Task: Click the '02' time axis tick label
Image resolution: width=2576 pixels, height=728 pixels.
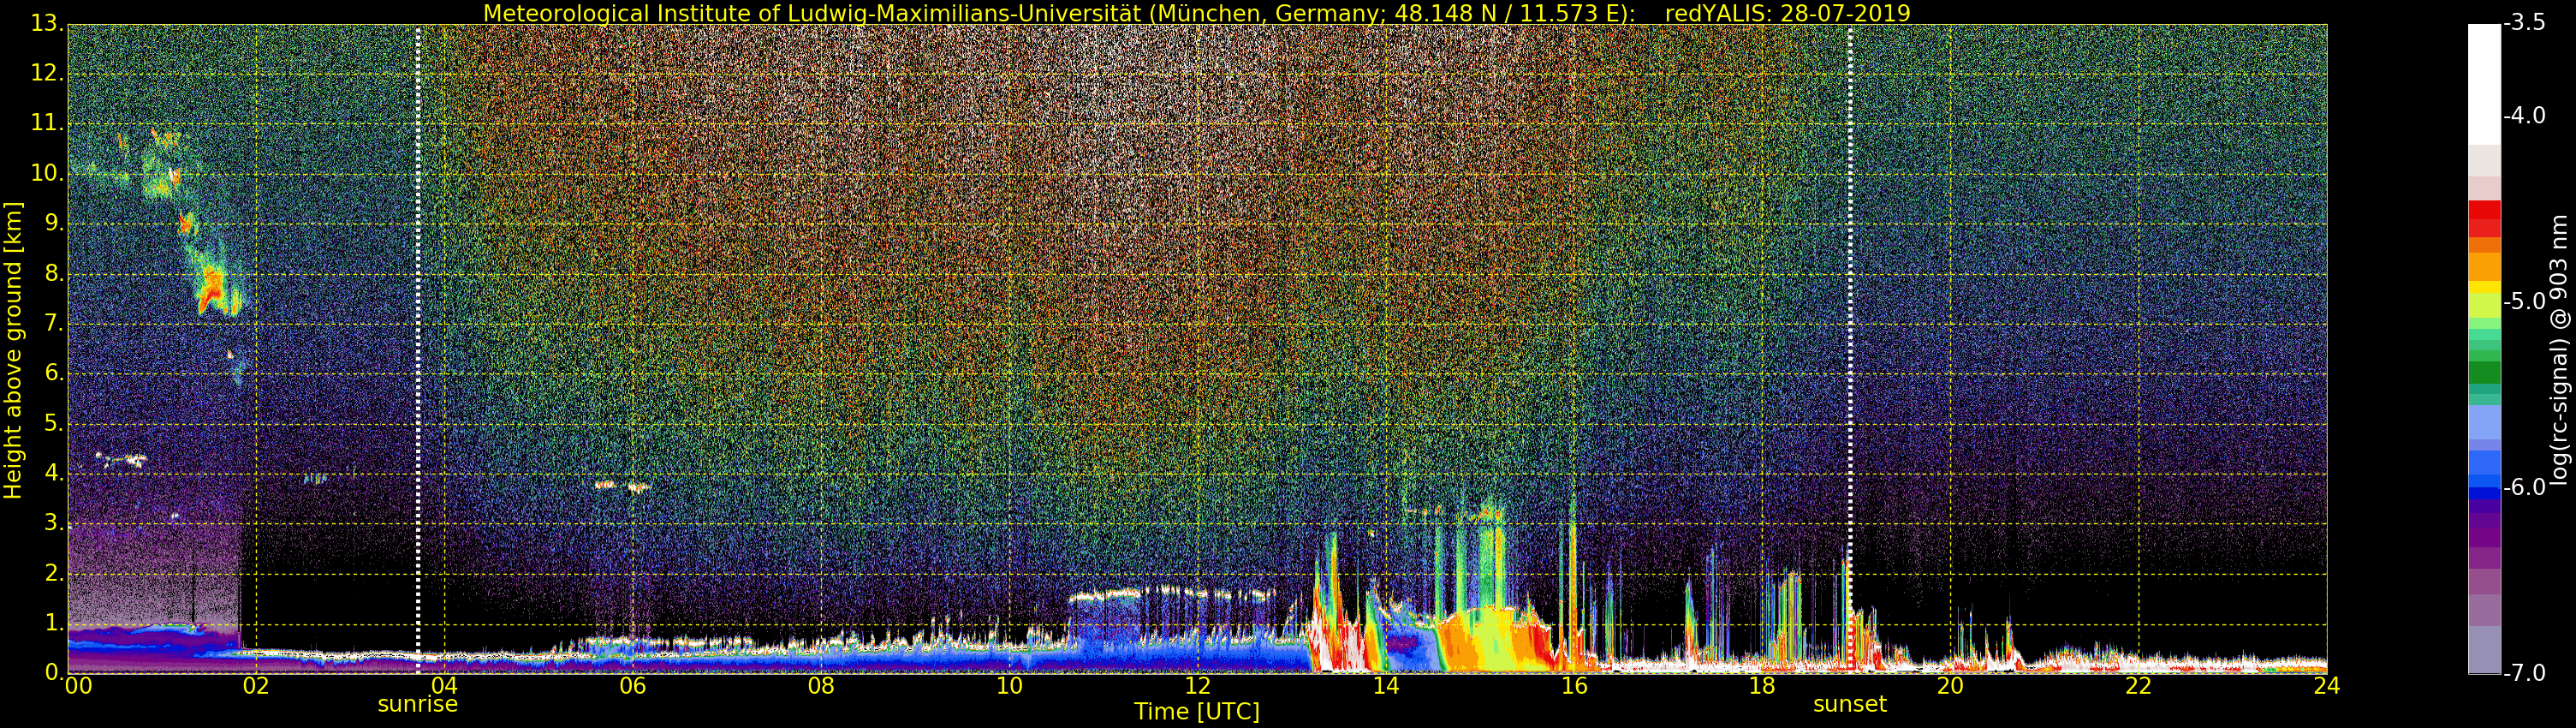Action: pos(255,686)
